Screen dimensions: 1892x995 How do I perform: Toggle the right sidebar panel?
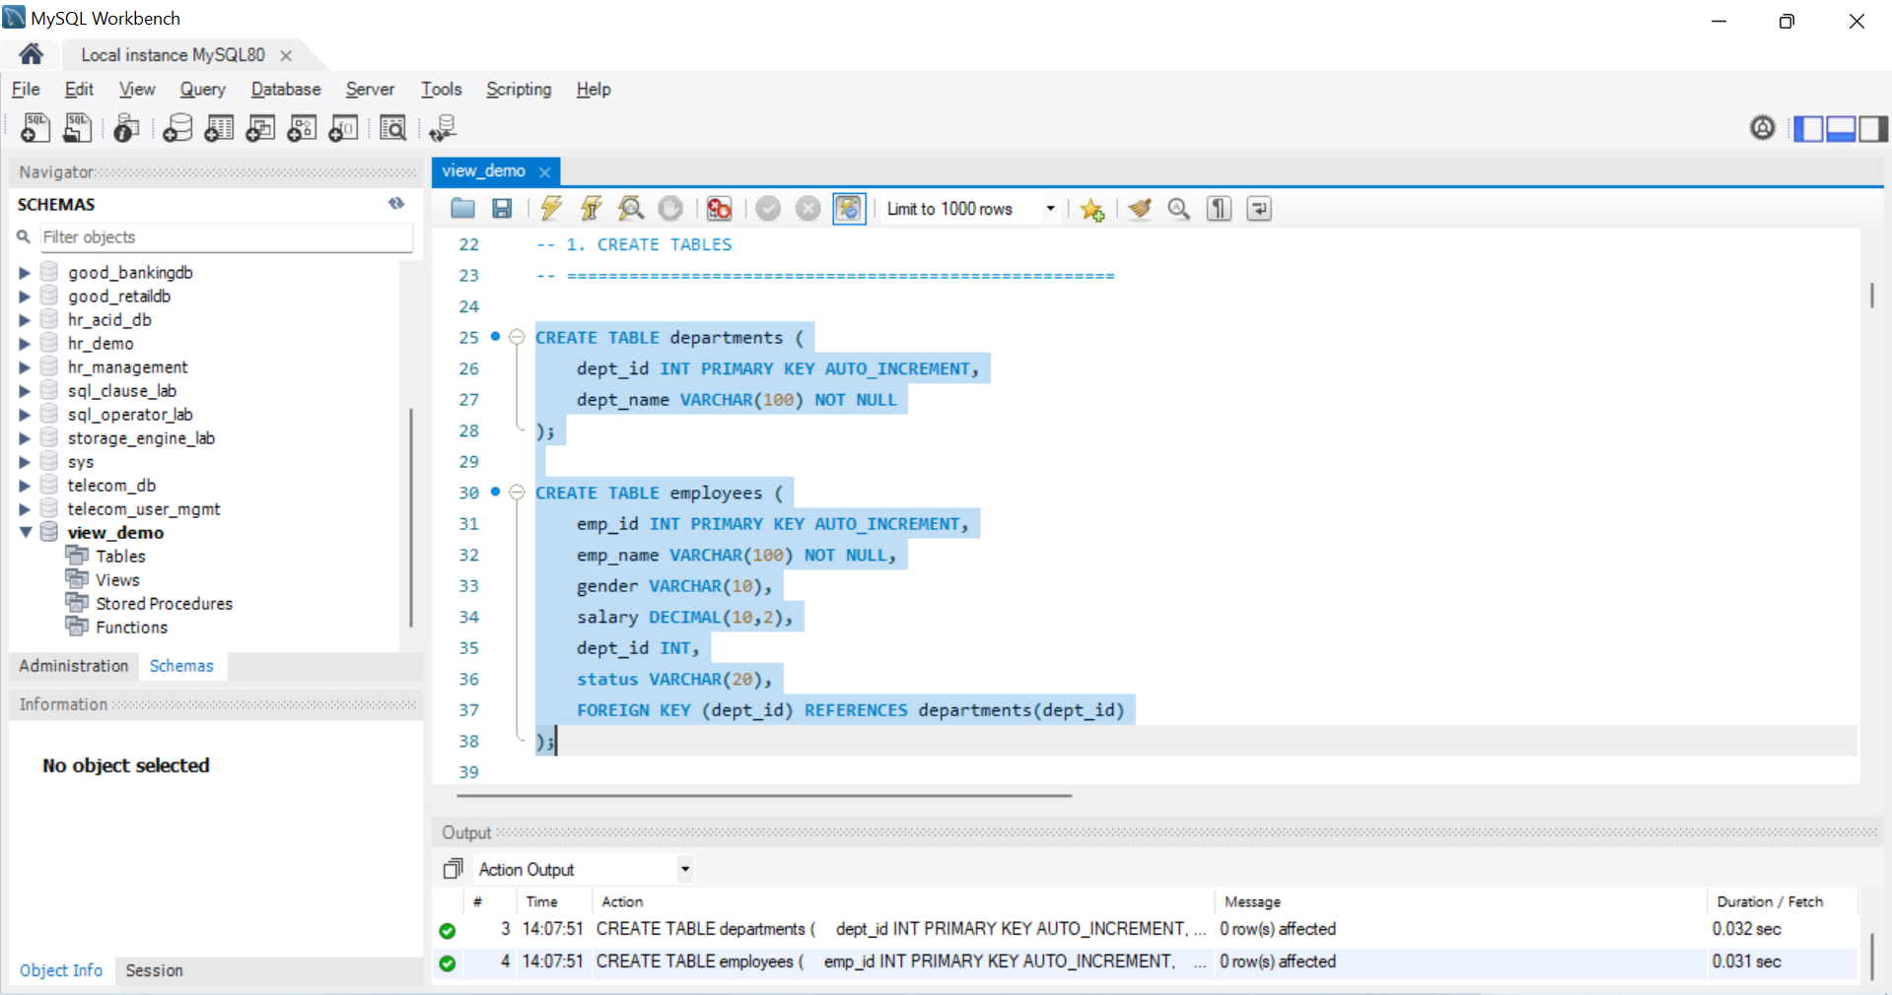click(x=1873, y=129)
